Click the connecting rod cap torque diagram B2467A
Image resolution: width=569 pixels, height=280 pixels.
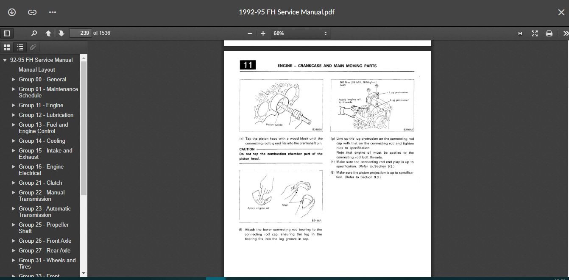point(372,106)
